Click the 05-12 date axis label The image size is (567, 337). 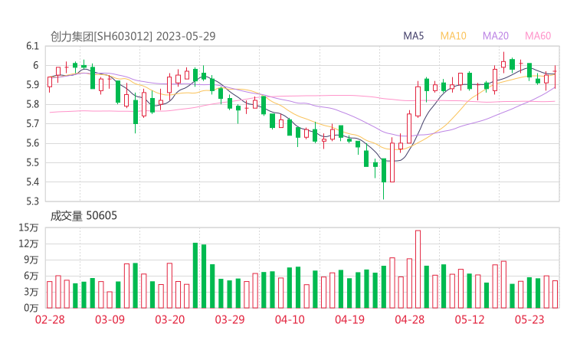pyautogui.click(x=470, y=319)
